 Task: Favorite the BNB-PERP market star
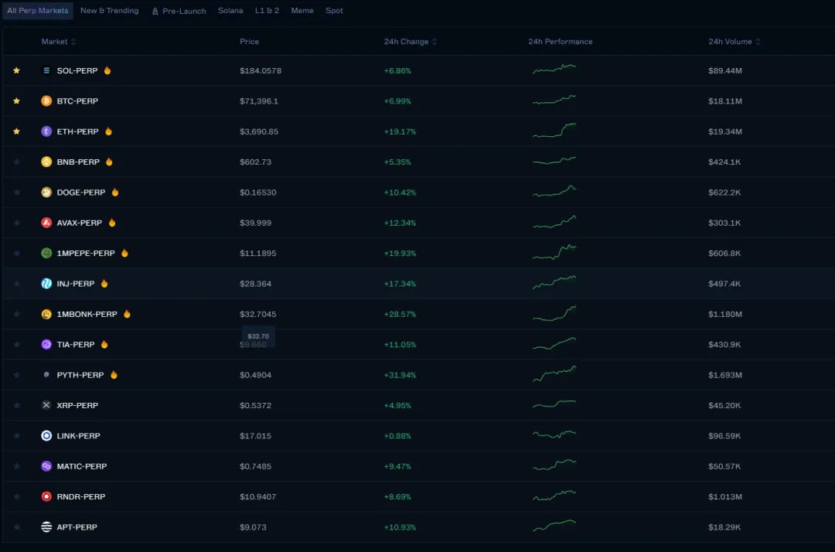click(16, 162)
